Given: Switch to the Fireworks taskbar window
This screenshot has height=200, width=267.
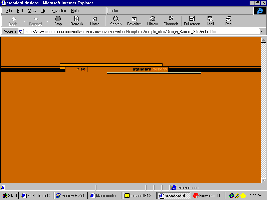Looking at the screenshot, I should (x=209, y=196).
